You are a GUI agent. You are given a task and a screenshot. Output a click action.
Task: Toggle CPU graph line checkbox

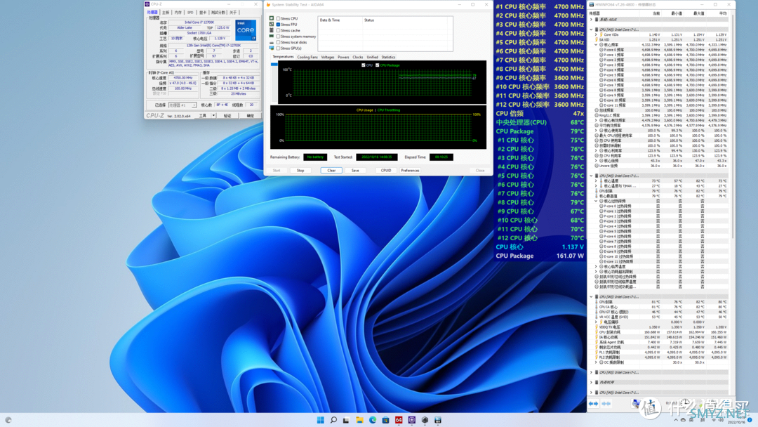[x=364, y=65]
